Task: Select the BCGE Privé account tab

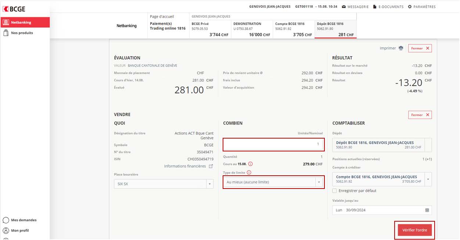Action: click(x=210, y=29)
